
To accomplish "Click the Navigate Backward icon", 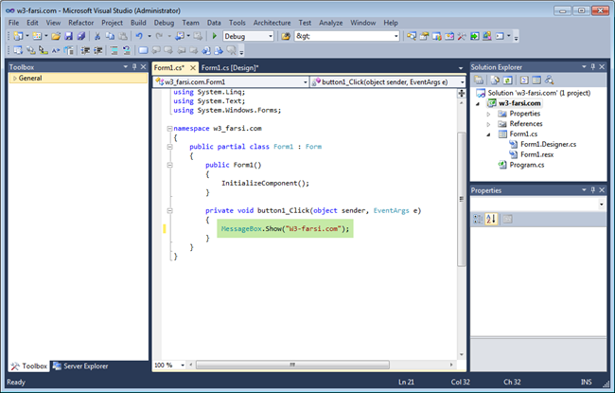I will pyautogui.click(x=180, y=36).
